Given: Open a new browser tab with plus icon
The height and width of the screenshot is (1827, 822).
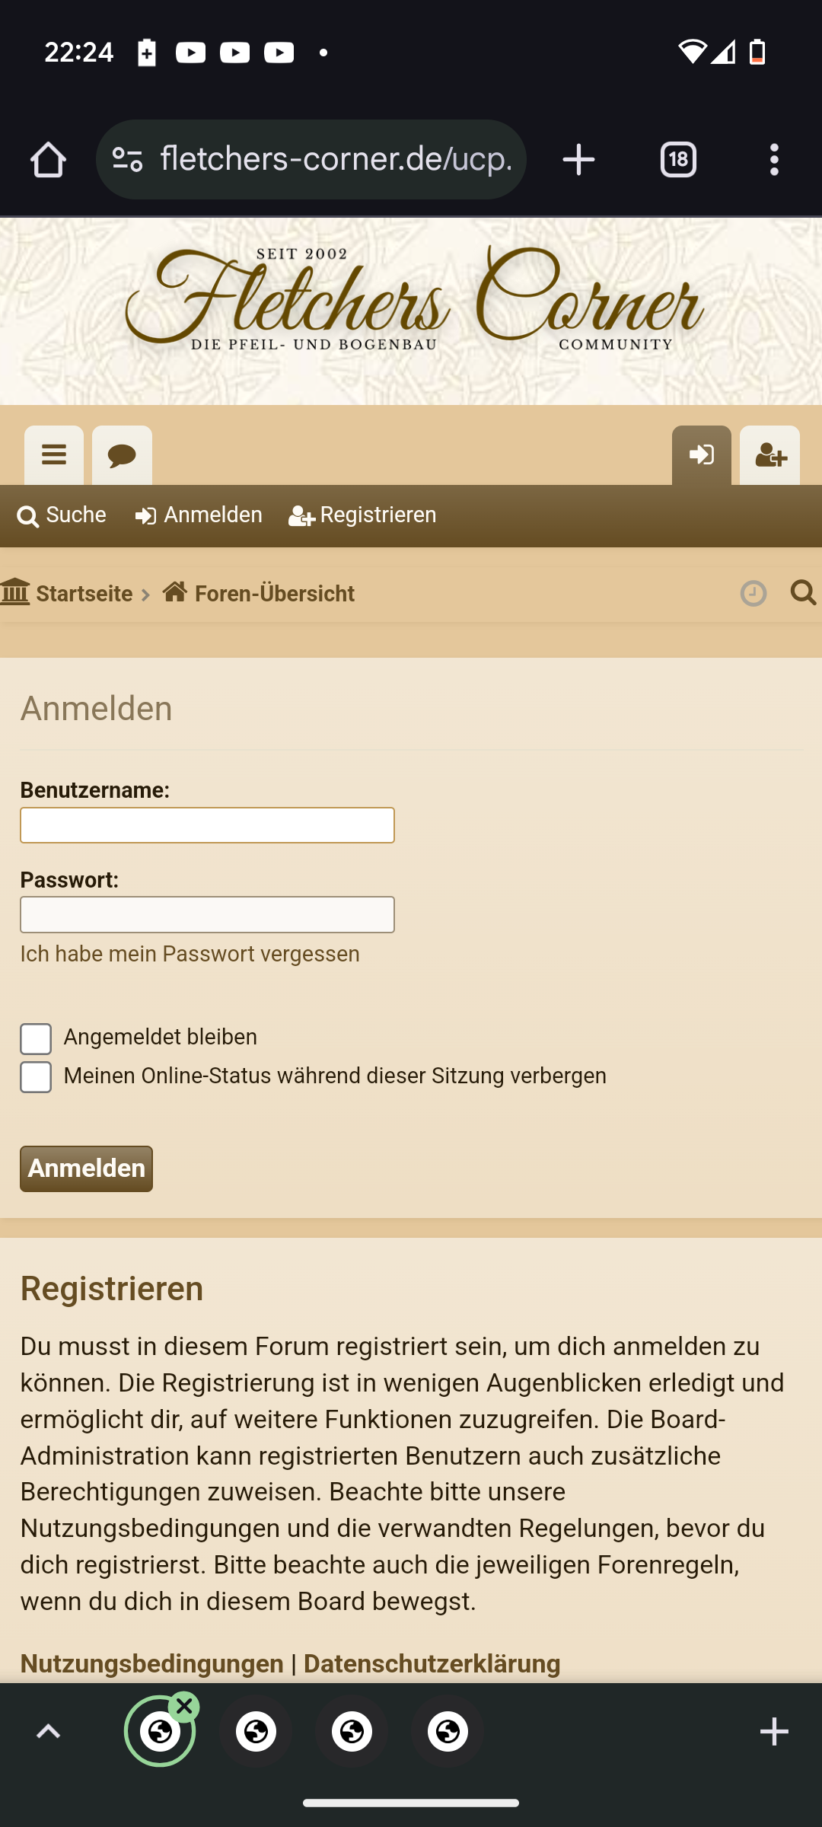Looking at the screenshot, I should click(578, 160).
